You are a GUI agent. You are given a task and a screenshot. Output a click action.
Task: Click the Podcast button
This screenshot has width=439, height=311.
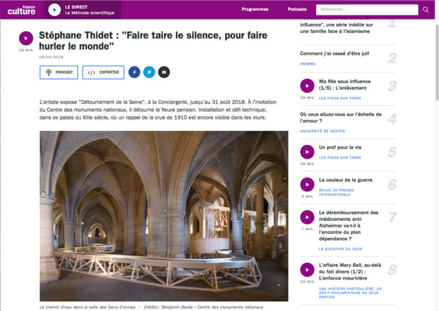click(x=59, y=73)
